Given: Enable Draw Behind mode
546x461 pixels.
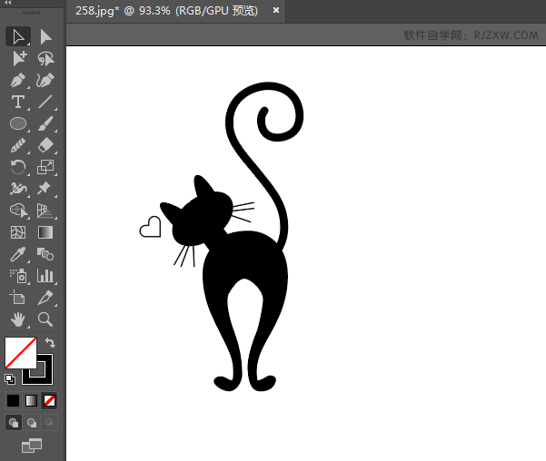Looking at the screenshot, I should click(32, 422).
